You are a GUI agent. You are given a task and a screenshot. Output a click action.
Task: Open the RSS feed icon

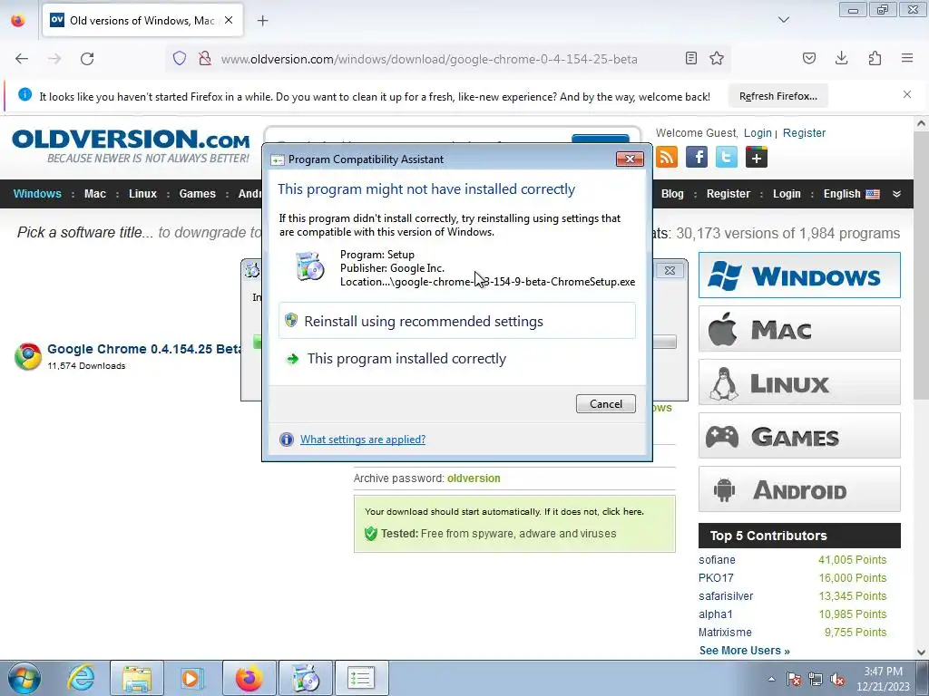(667, 157)
